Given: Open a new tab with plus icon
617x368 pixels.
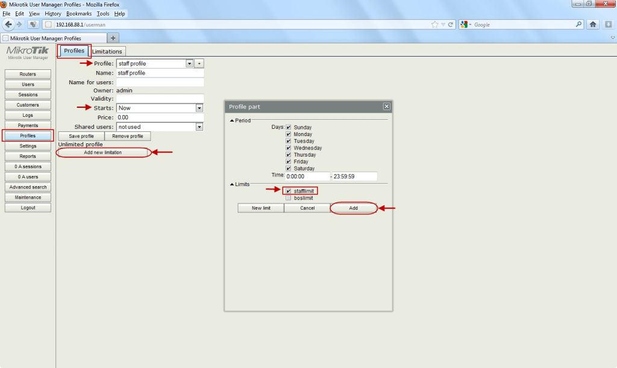Looking at the screenshot, I should coord(113,38).
